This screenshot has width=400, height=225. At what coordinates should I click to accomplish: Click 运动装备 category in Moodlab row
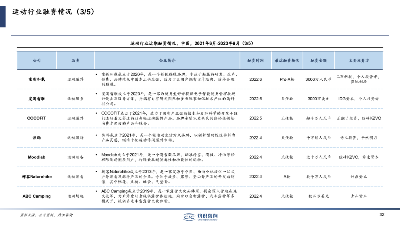click(x=76, y=157)
